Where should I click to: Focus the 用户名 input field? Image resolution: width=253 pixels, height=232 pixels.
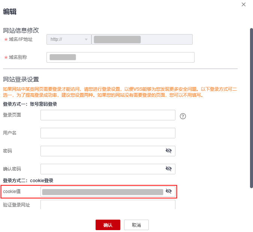(x=108, y=133)
